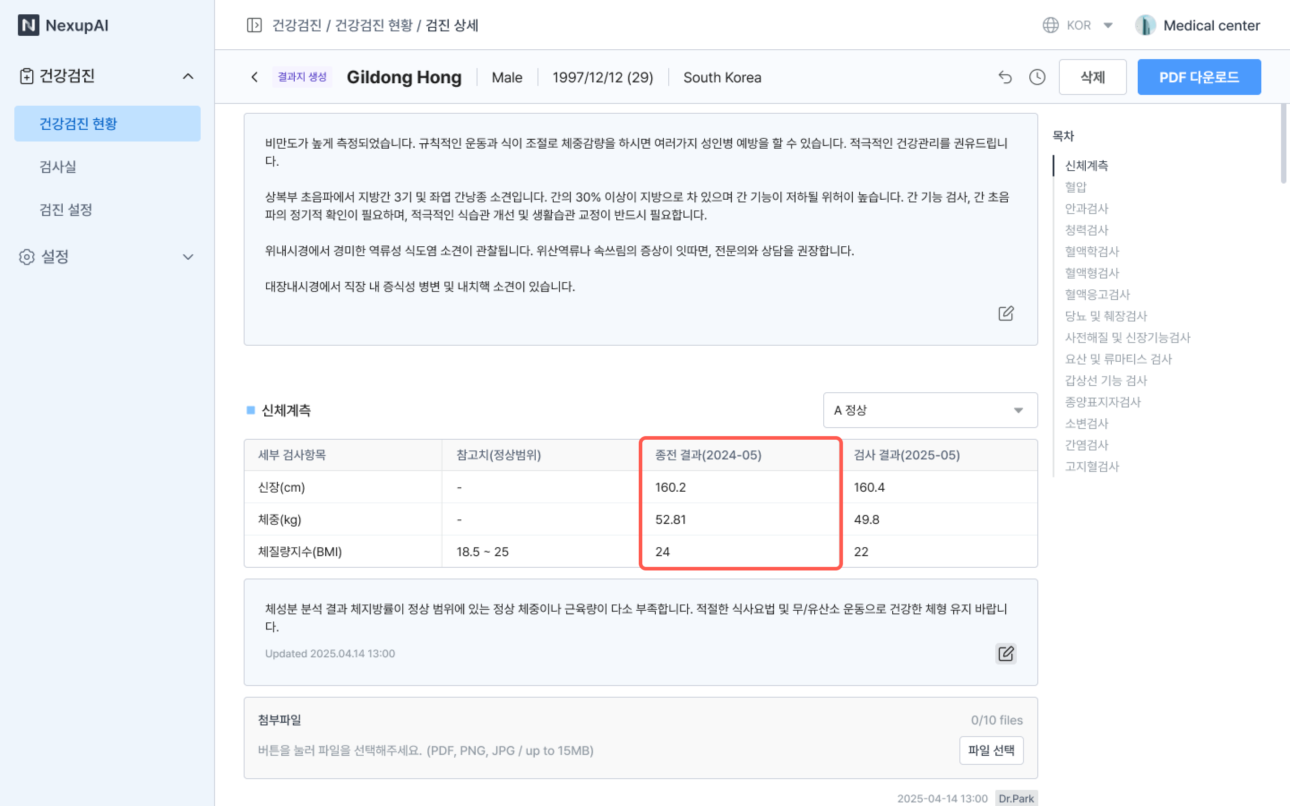Viewport: 1290px width, 806px height.
Task: Edit the overall summary comment
Action: click(1005, 313)
